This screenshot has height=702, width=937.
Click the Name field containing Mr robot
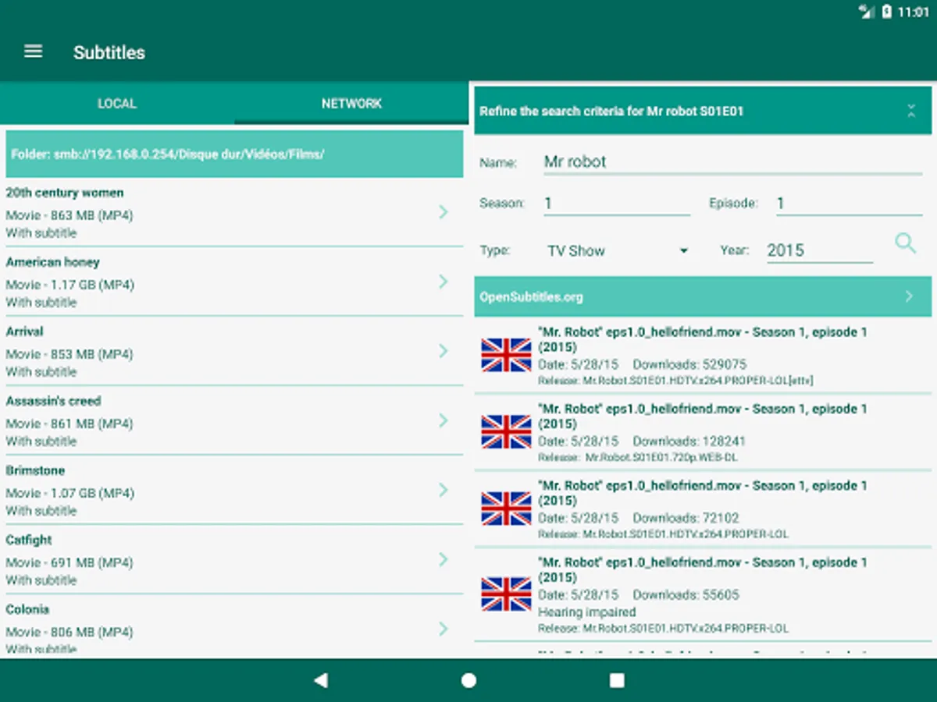point(732,162)
